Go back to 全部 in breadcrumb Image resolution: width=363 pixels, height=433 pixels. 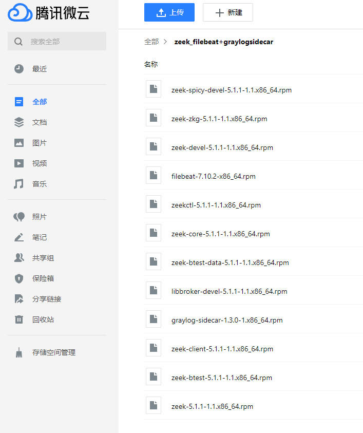point(151,42)
